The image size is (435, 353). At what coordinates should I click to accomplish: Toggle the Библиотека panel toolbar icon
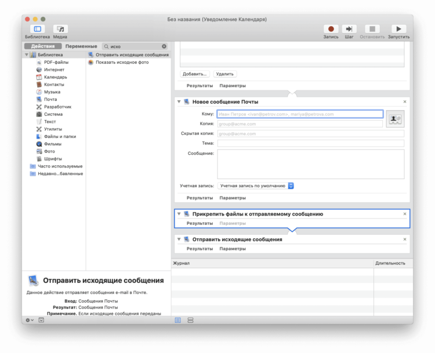pos(38,29)
